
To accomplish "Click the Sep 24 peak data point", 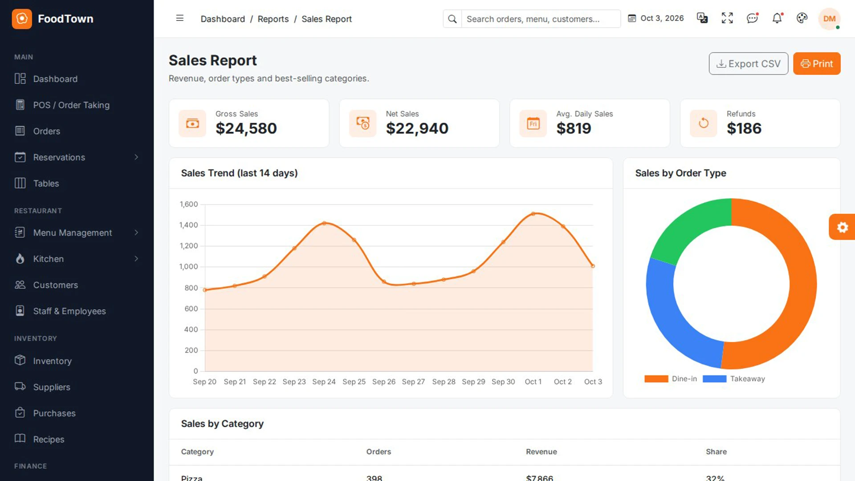I will (x=324, y=223).
